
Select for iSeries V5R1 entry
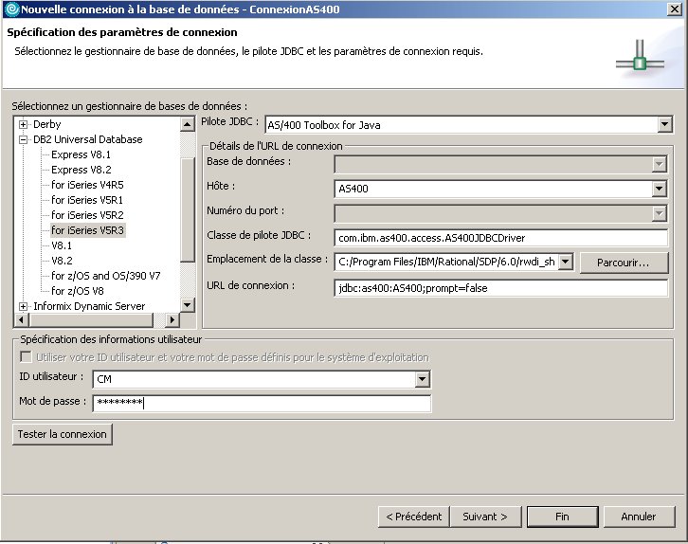(87, 200)
